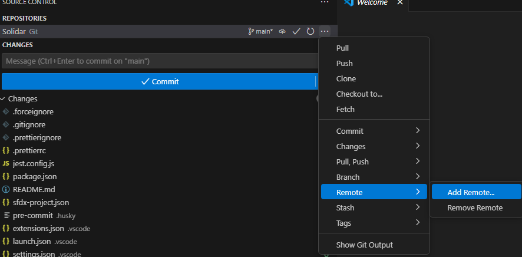The height and width of the screenshot is (257, 522).
Task: Click the info icon beside README.md
Action: (6, 189)
